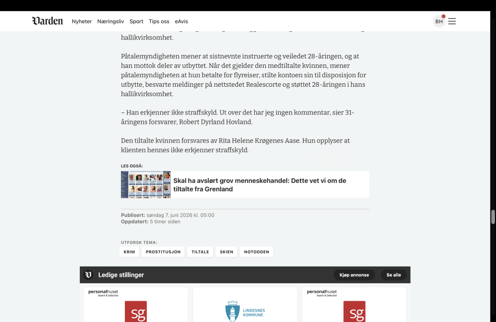Select the TILTALE topic tag
The height and width of the screenshot is (322, 496).
click(x=200, y=252)
